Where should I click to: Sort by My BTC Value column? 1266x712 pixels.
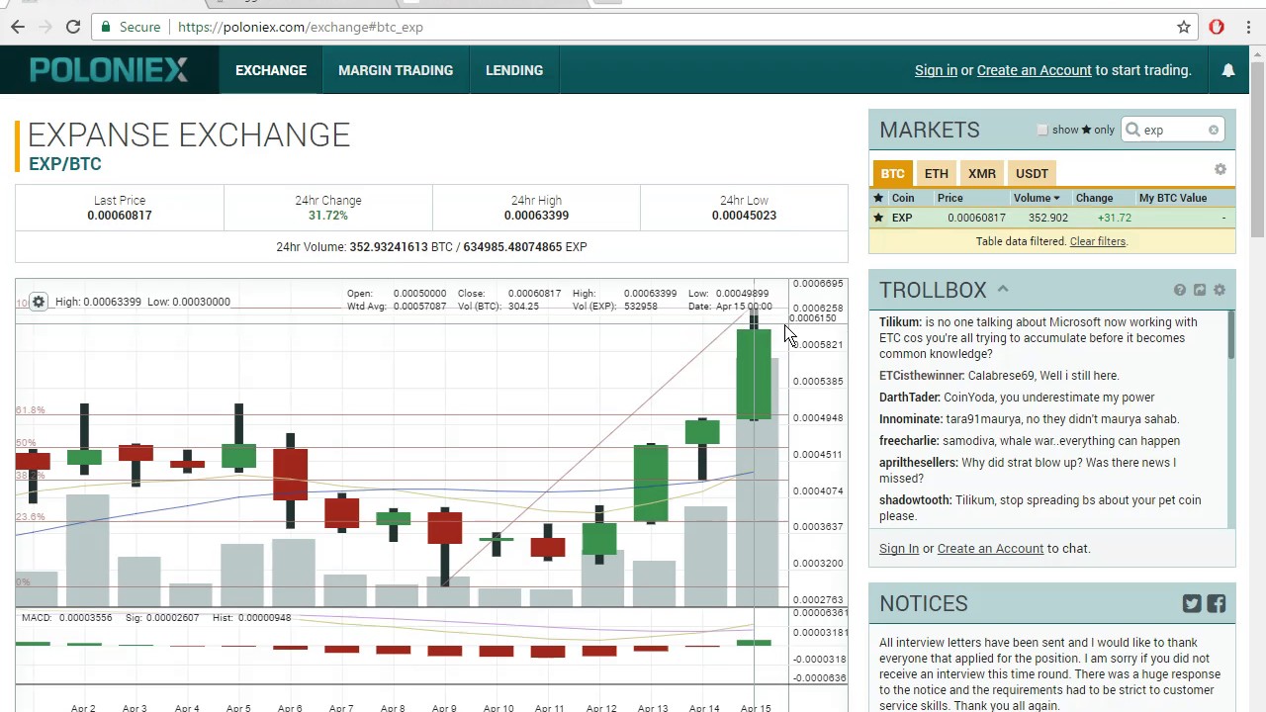[x=1173, y=198]
